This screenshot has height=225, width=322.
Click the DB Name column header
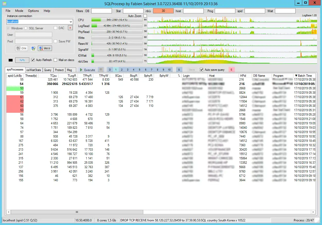[x=262, y=76]
